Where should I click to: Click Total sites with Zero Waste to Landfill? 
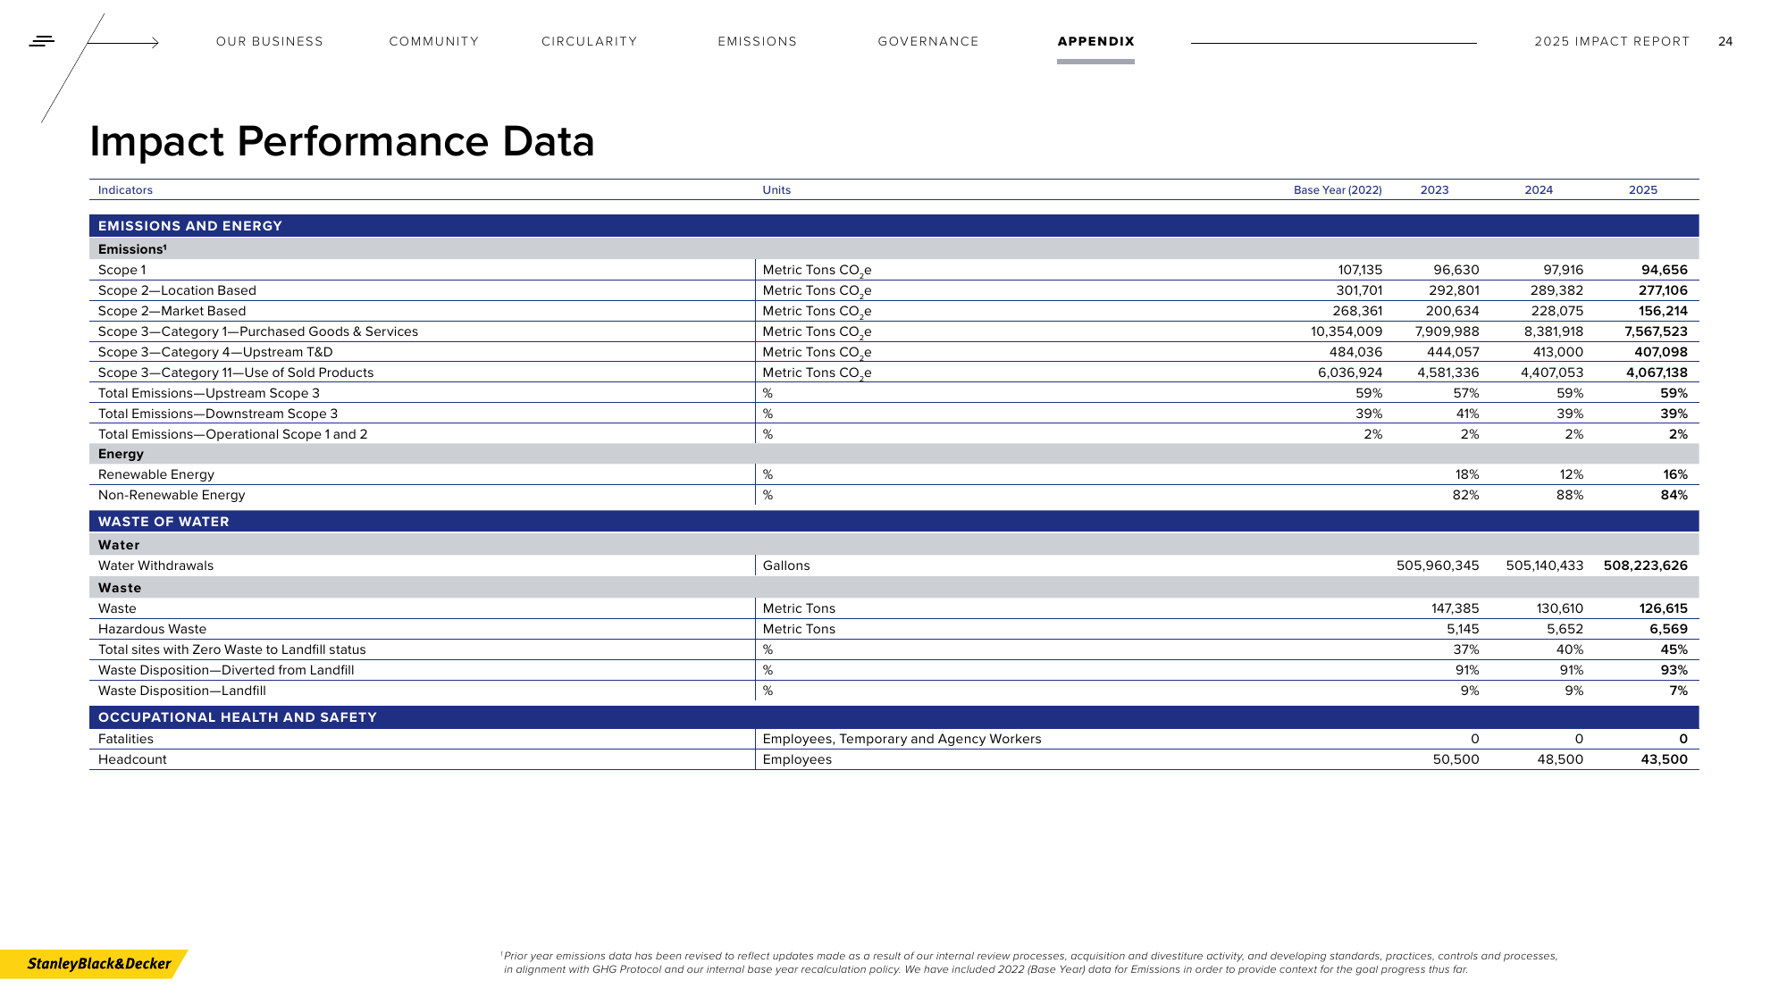(x=231, y=649)
